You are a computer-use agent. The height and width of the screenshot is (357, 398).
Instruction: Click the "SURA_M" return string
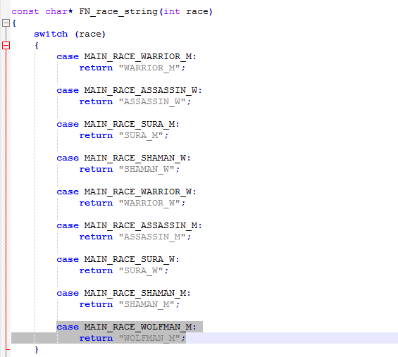141,135
